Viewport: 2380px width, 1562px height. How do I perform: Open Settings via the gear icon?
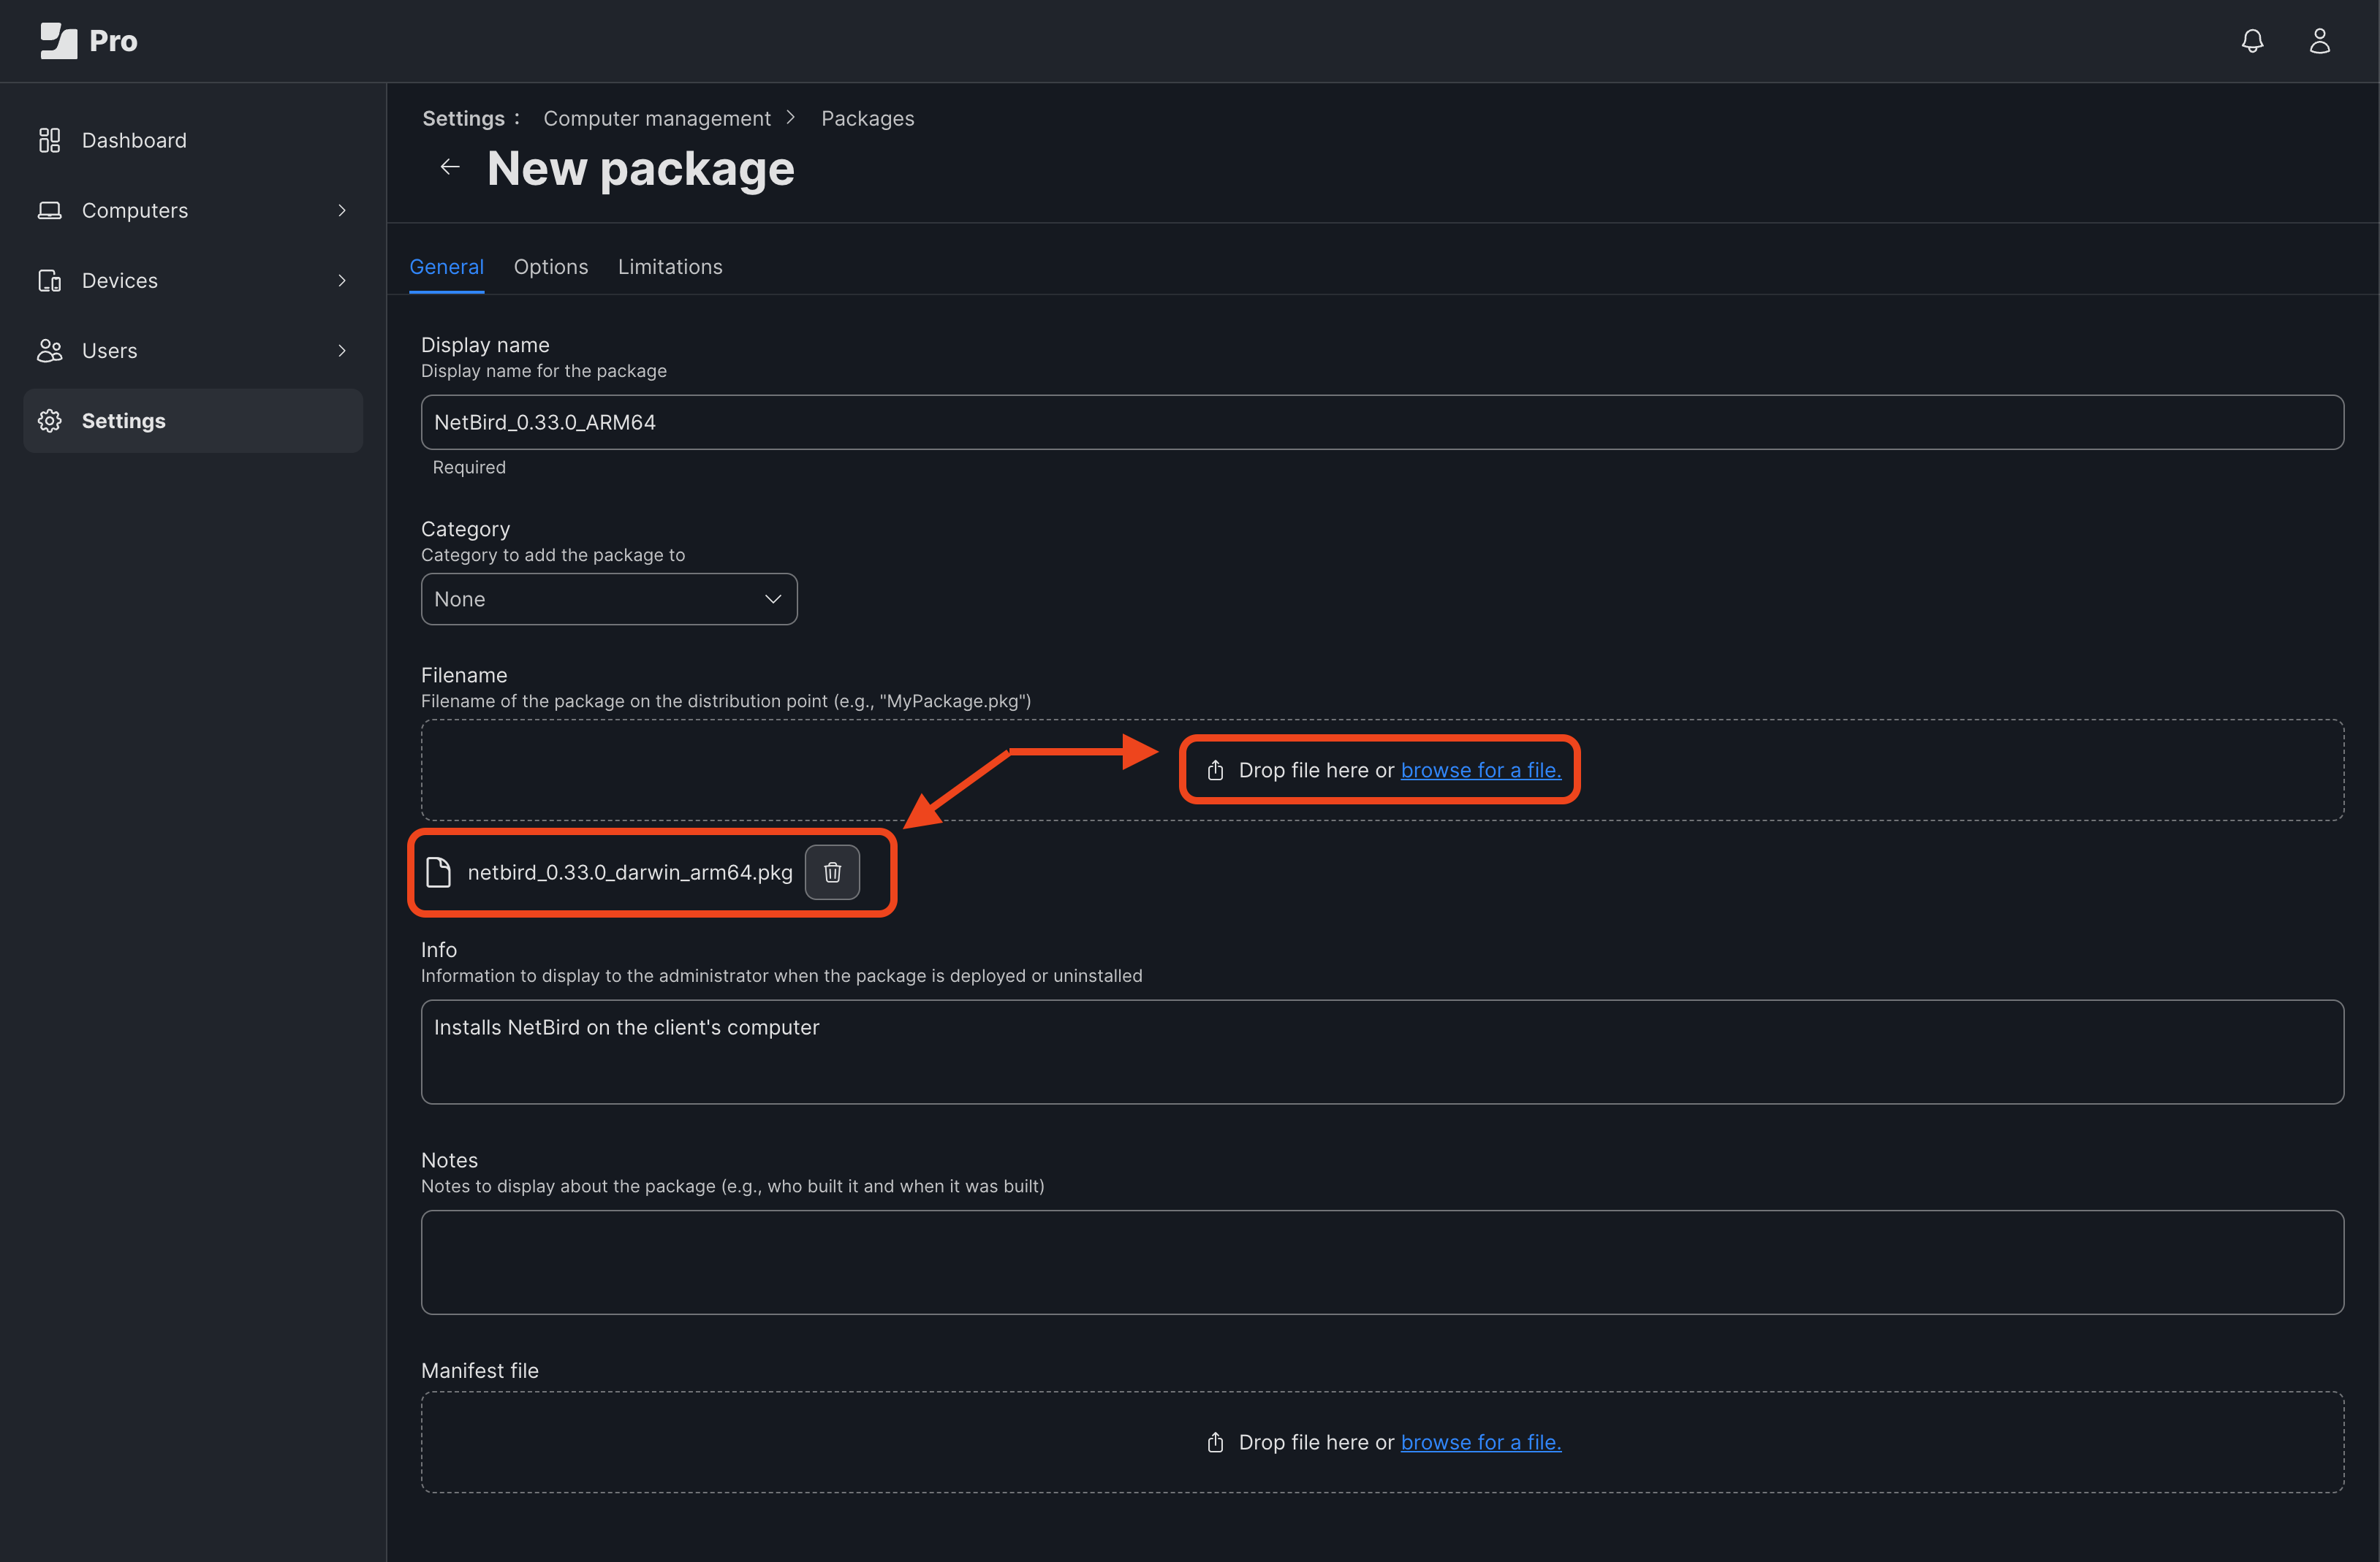(49, 421)
